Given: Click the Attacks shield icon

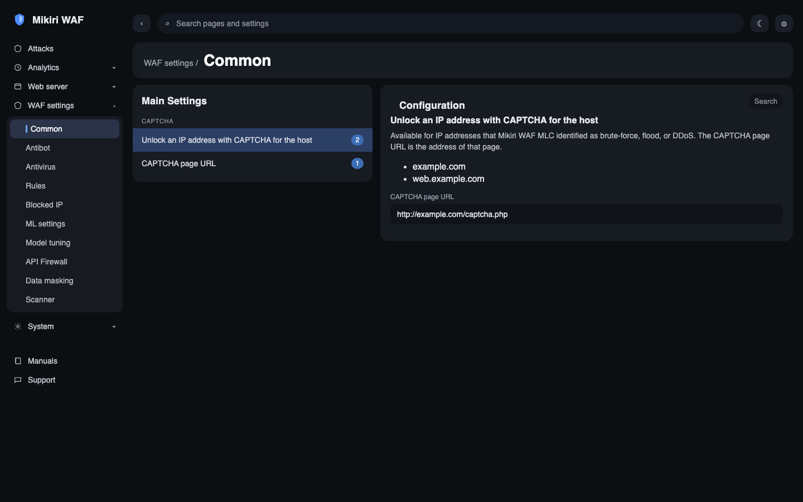Looking at the screenshot, I should tap(18, 49).
